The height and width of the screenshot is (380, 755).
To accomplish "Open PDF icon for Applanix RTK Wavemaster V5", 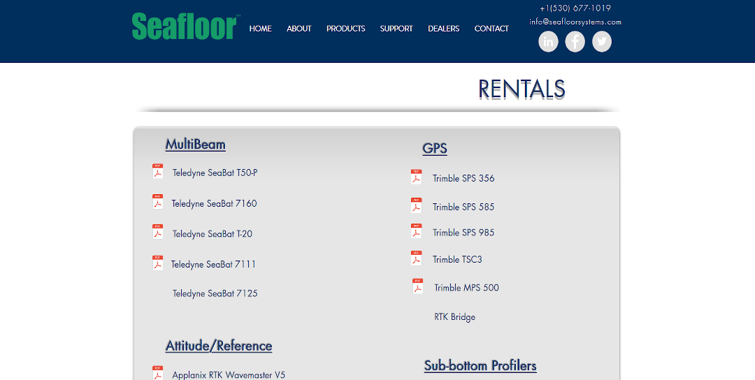I will pyautogui.click(x=157, y=373).
